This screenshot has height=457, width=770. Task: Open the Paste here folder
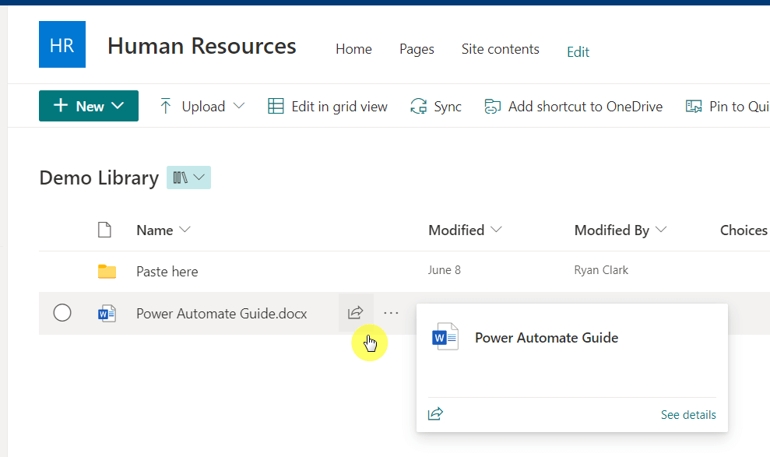(x=167, y=272)
